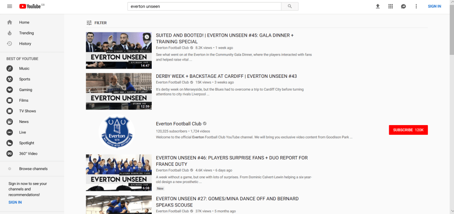
Task: Subscribe to Everton Football Club
Action: [x=408, y=130]
